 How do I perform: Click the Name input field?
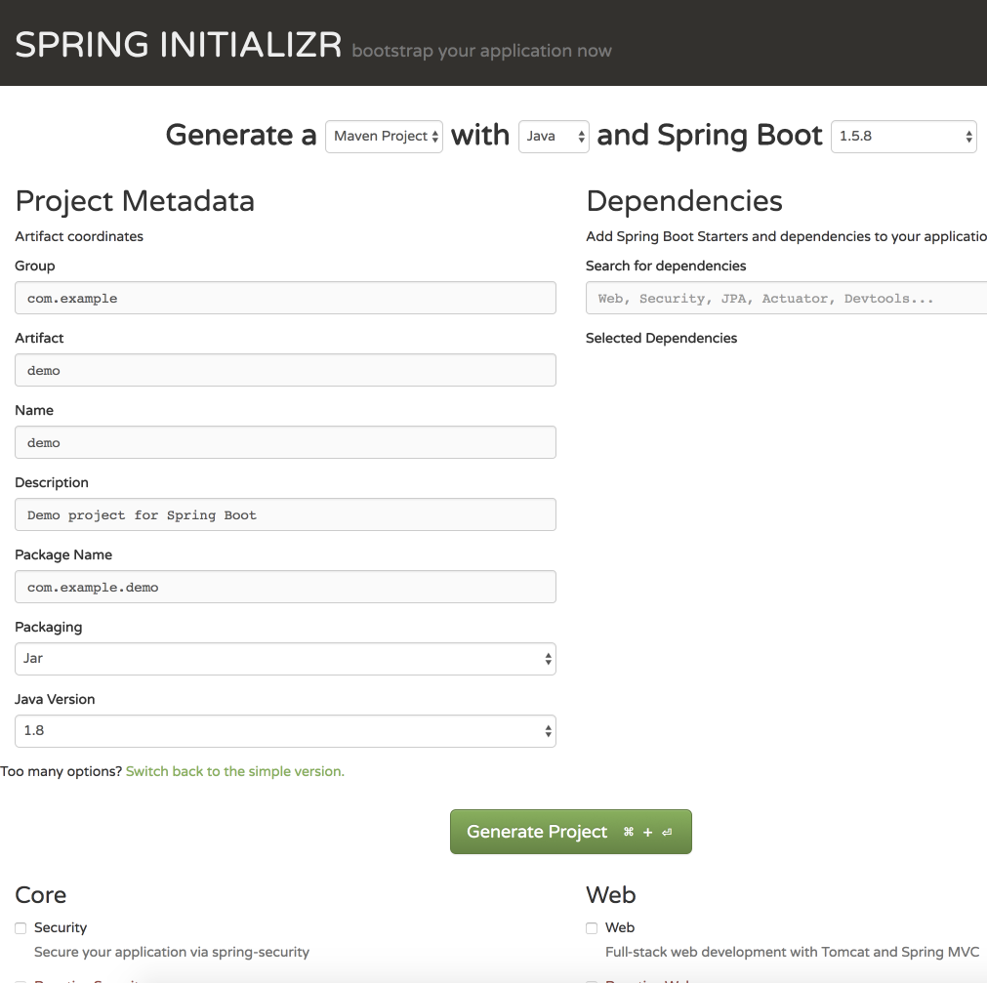point(285,442)
